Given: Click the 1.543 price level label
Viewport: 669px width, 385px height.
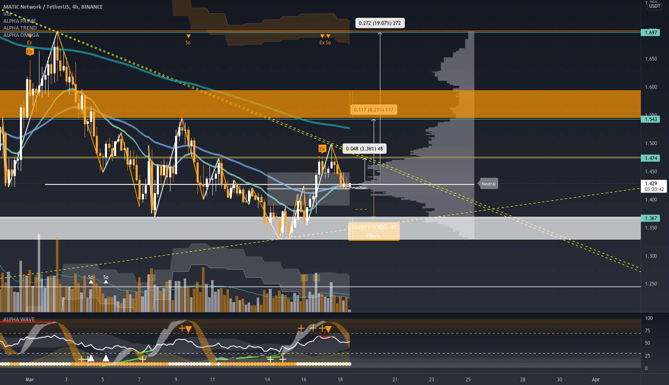Looking at the screenshot, I should 651,119.
